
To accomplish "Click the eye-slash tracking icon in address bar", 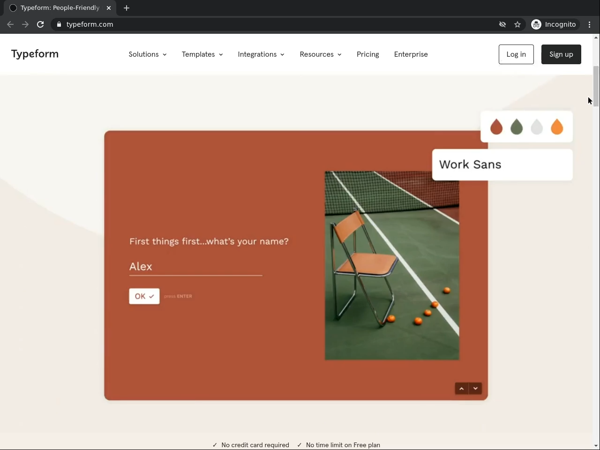I will [x=502, y=24].
